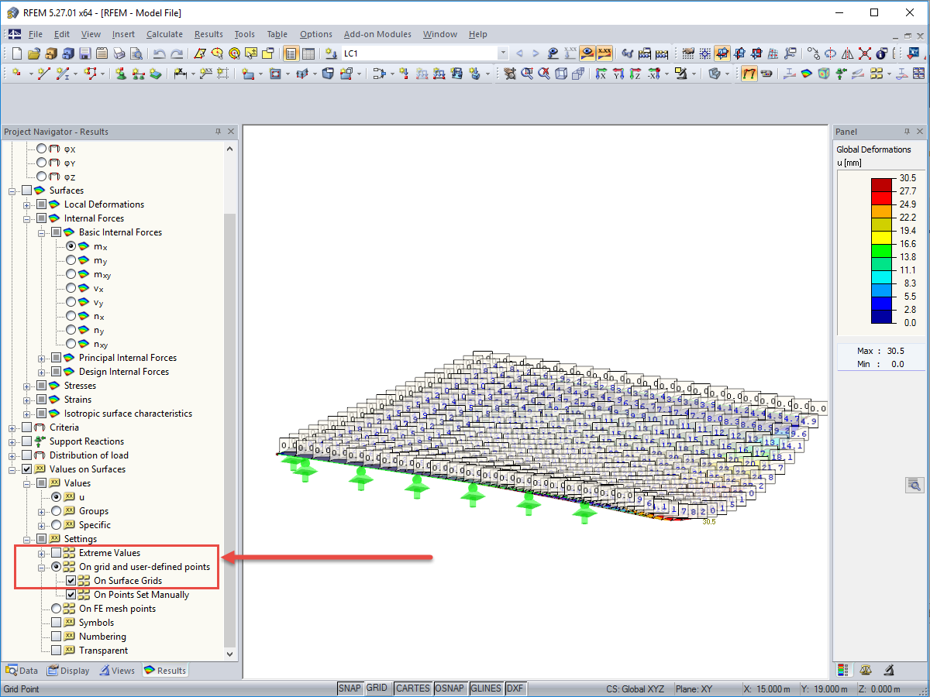This screenshot has width=930, height=697.
Task: Click the Save floppy disk icon
Action: point(84,53)
